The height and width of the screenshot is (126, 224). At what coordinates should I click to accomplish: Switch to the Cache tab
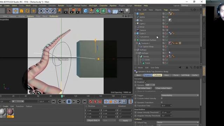195,75
